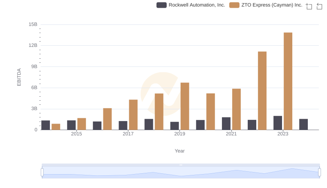This screenshot has height=188, width=327.
Task: Click the ZTO Express 2022 bar
Action: pos(262,91)
